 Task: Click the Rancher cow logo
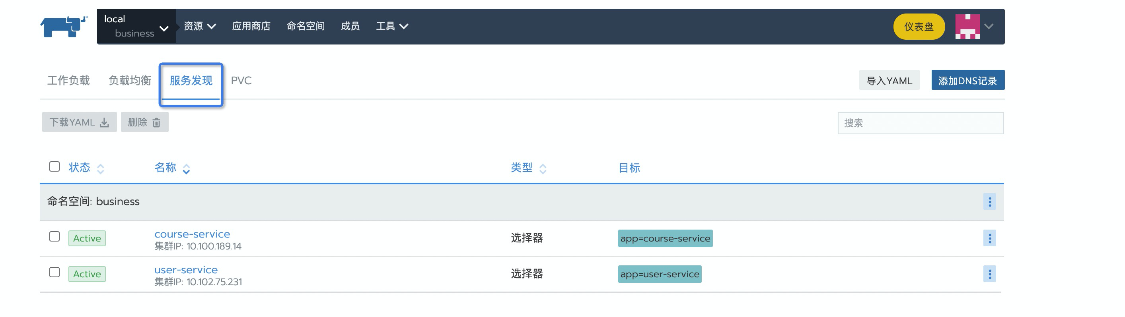63,27
